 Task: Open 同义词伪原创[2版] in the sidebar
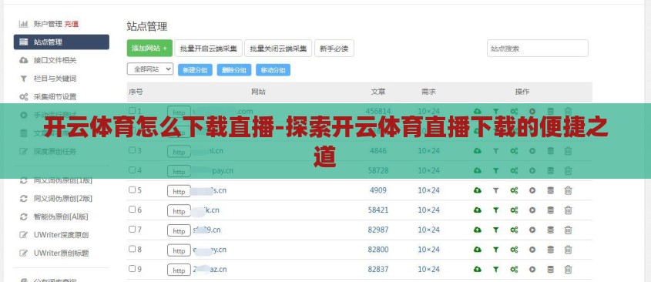click(x=62, y=199)
